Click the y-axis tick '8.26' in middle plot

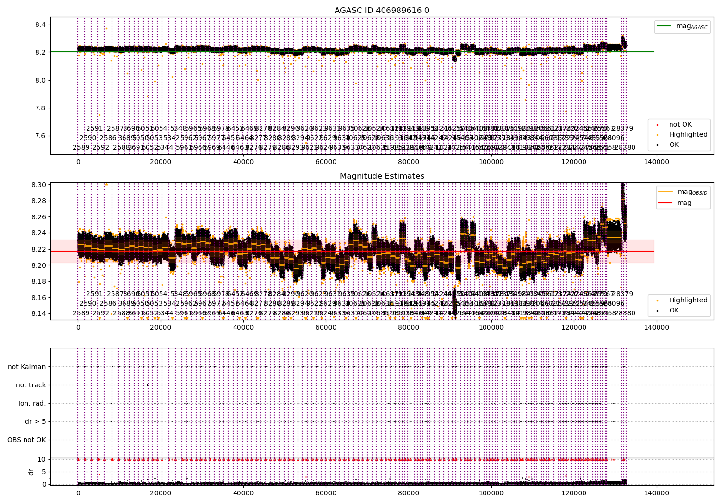tap(38, 217)
